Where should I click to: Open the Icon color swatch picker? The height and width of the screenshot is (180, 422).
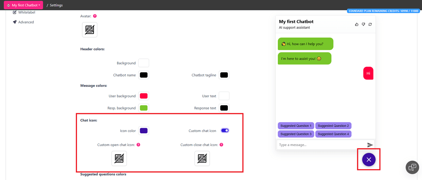143,131
